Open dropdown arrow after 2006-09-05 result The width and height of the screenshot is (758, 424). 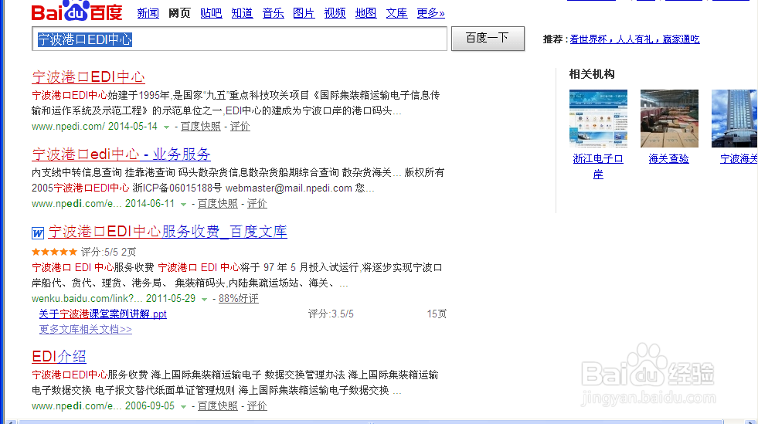[x=183, y=406]
